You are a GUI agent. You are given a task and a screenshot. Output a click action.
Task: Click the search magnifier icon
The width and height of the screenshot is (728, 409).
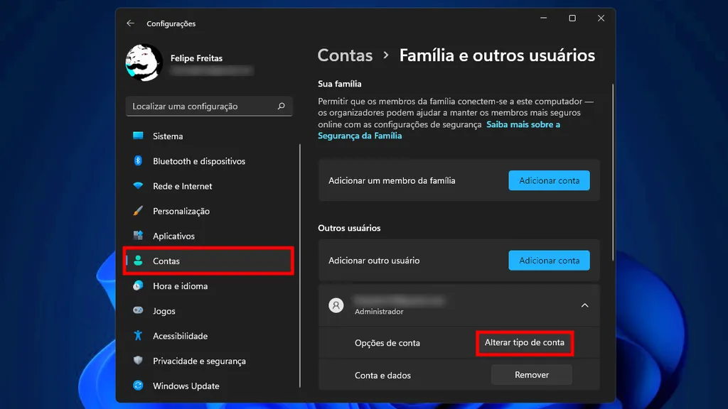click(x=281, y=107)
